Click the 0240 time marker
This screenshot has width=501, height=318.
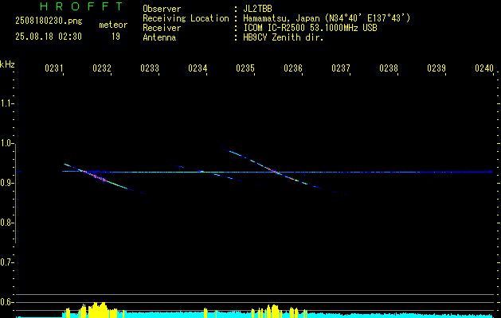[484, 68]
